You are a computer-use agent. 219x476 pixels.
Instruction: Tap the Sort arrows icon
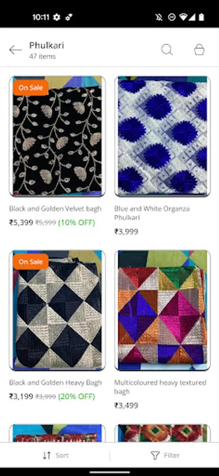tap(46, 455)
